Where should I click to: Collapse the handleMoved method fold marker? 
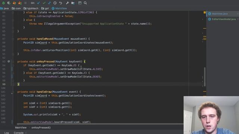coord(13,39)
